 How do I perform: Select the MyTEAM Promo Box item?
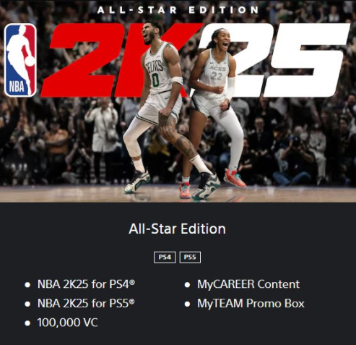[251, 303]
